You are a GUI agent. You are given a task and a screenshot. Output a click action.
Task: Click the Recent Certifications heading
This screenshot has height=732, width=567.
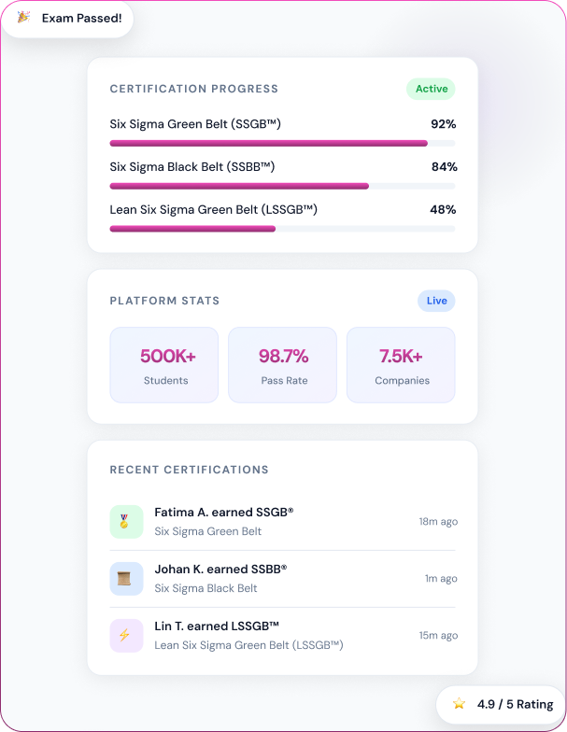[x=189, y=470]
